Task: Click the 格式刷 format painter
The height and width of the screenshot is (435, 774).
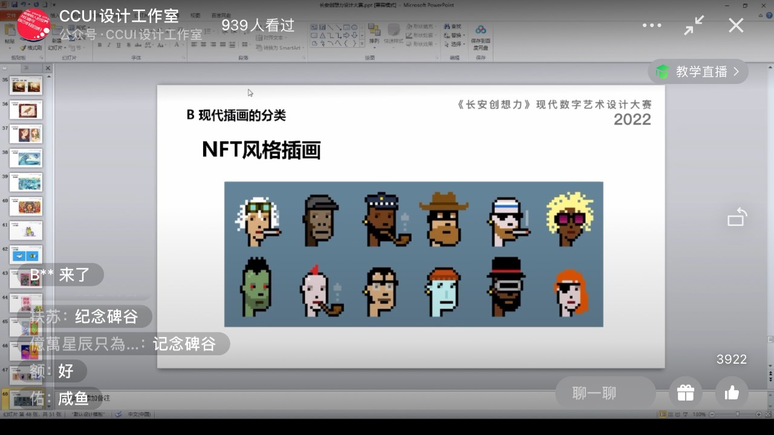Action: point(31,48)
